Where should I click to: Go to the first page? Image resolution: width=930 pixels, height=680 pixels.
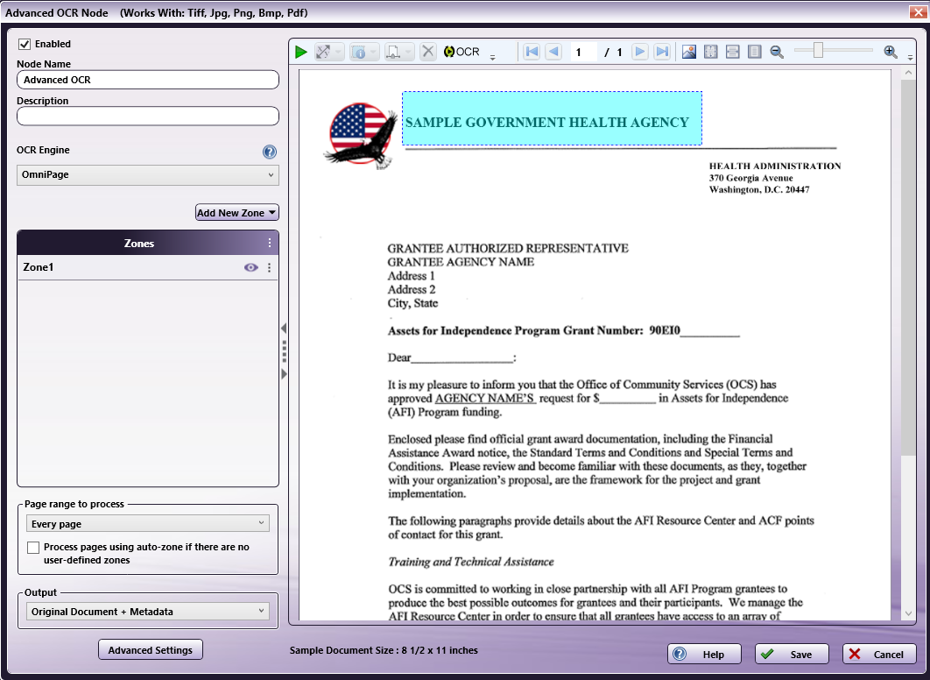(x=532, y=52)
